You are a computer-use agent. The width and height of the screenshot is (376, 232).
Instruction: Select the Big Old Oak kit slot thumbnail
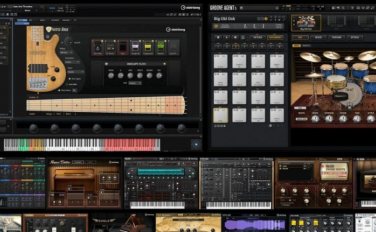point(306,23)
